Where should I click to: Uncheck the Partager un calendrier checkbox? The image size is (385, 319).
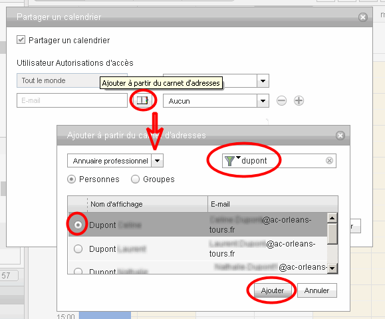pos(21,39)
